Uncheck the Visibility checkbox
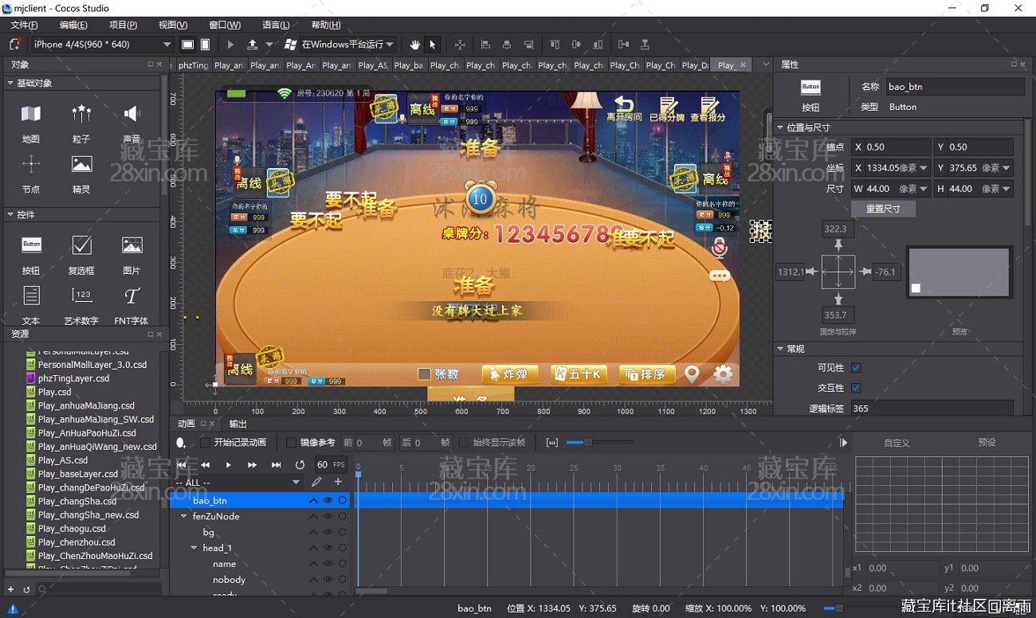This screenshot has width=1036, height=618. (856, 368)
